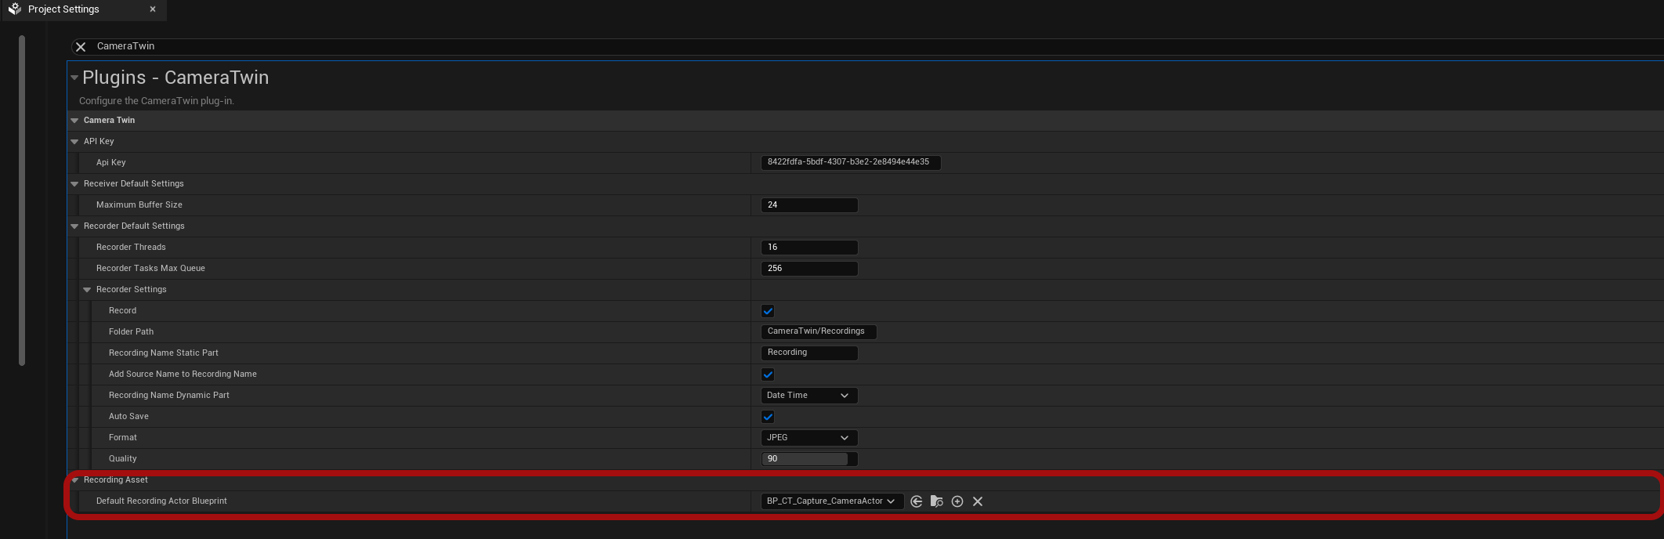
Task: Clear the Default Recording Actor Blueprint
Action: pyautogui.click(x=977, y=501)
